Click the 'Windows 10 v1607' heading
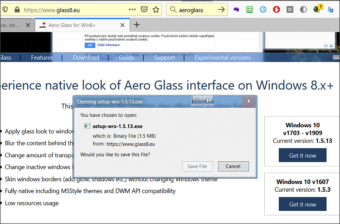Viewport: 340px width, 224px height. 302,182
